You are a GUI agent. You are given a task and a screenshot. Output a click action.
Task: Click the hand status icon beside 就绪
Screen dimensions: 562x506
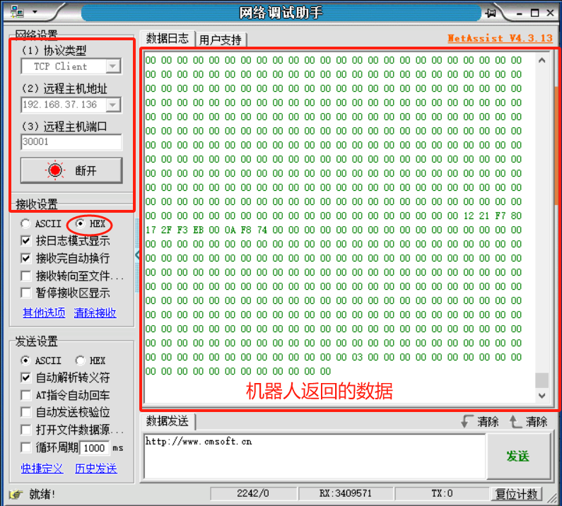pos(16,493)
